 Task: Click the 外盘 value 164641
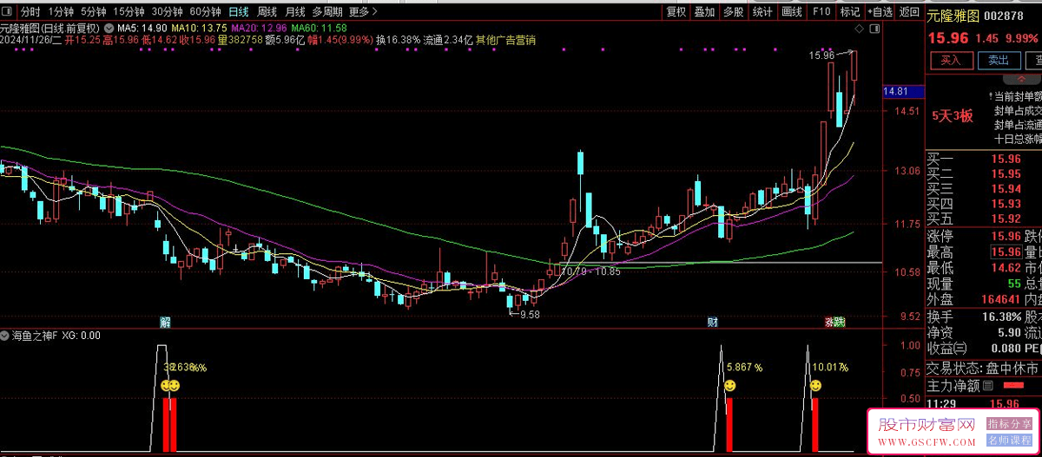pyautogui.click(x=999, y=299)
